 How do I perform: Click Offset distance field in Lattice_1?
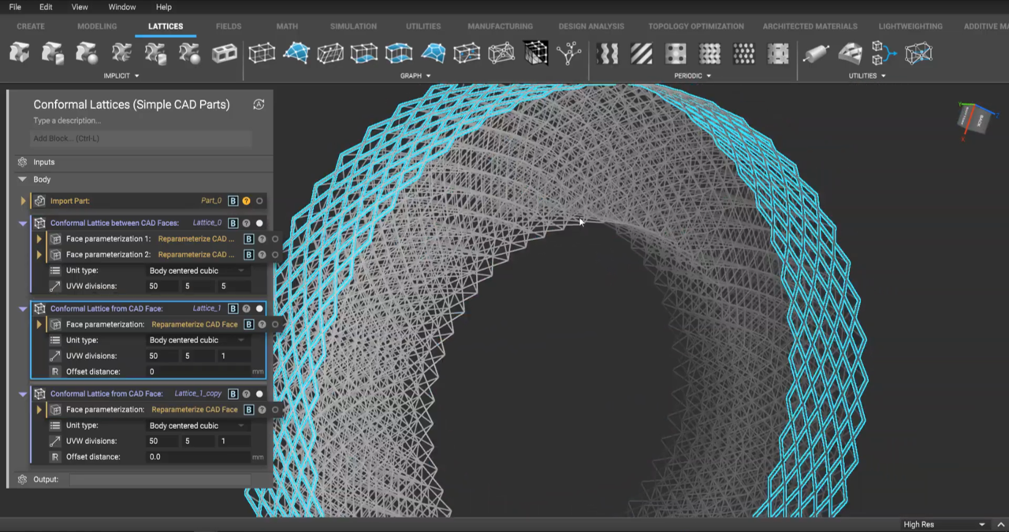tap(199, 371)
